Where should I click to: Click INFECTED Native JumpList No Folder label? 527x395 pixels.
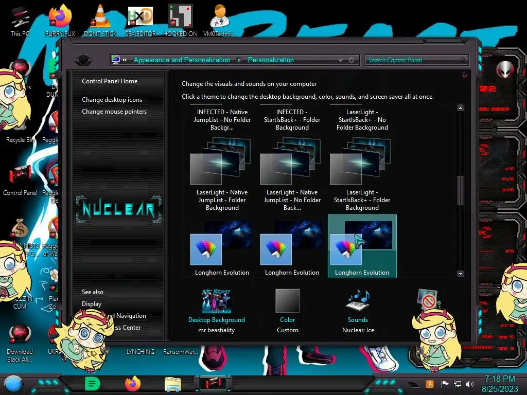pos(222,119)
